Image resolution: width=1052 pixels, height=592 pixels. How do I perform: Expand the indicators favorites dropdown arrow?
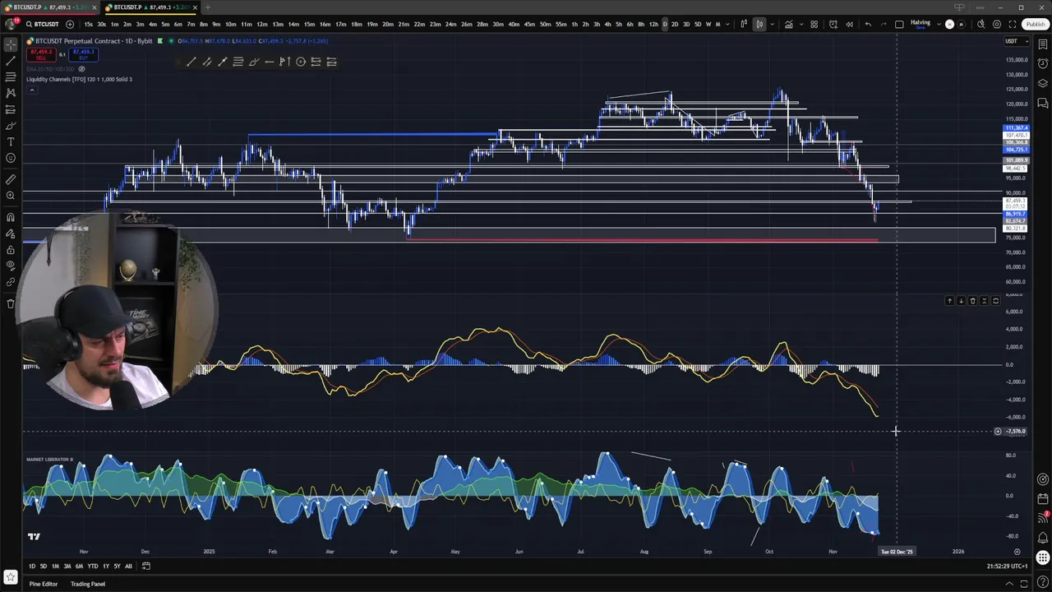point(801,25)
